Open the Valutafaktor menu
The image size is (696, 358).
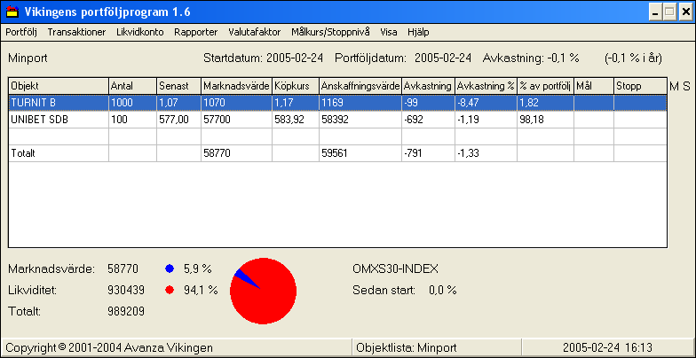tap(254, 32)
